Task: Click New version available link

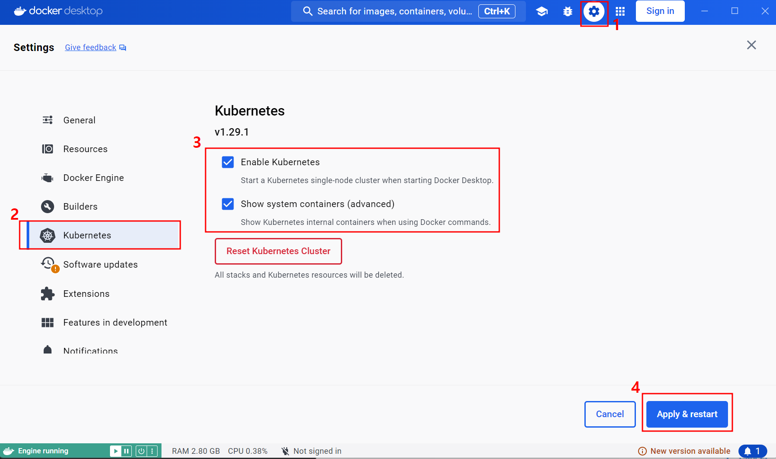Action: pos(690,451)
